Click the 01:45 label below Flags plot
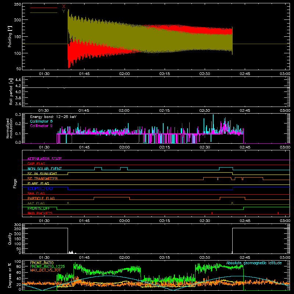The width and height of the screenshot is (294, 294). coord(84,221)
